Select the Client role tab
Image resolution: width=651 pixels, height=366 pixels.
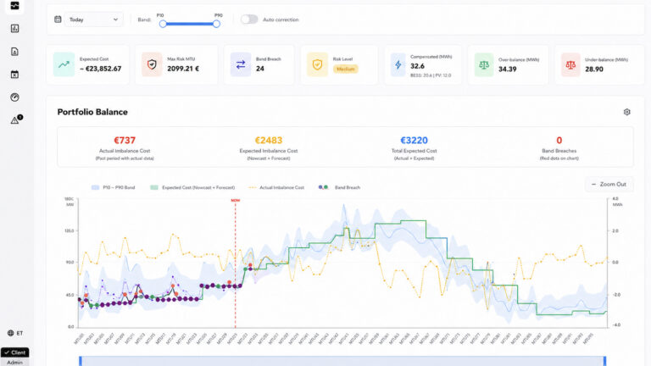(x=15, y=352)
